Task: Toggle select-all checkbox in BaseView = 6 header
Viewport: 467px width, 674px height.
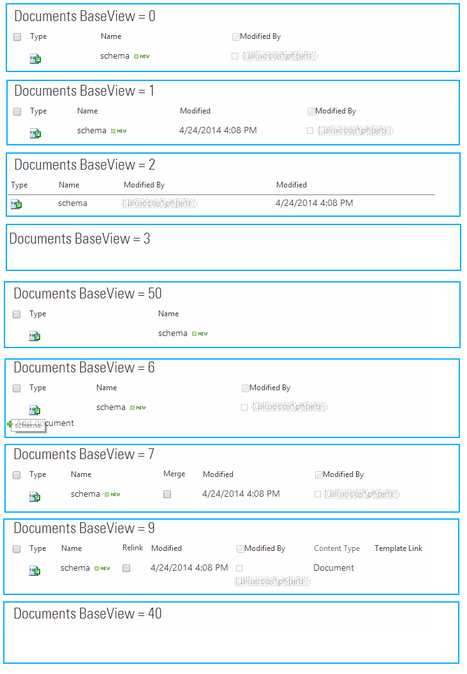Action: pyautogui.click(x=17, y=388)
